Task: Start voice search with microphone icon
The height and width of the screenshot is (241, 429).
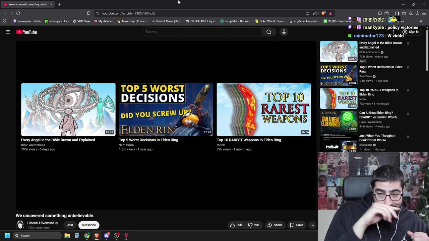Action: pyautogui.click(x=284, y=32)
